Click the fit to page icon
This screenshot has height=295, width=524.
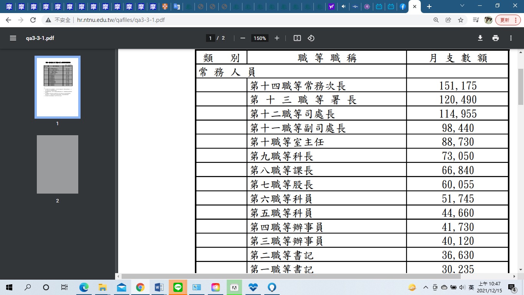297,38
